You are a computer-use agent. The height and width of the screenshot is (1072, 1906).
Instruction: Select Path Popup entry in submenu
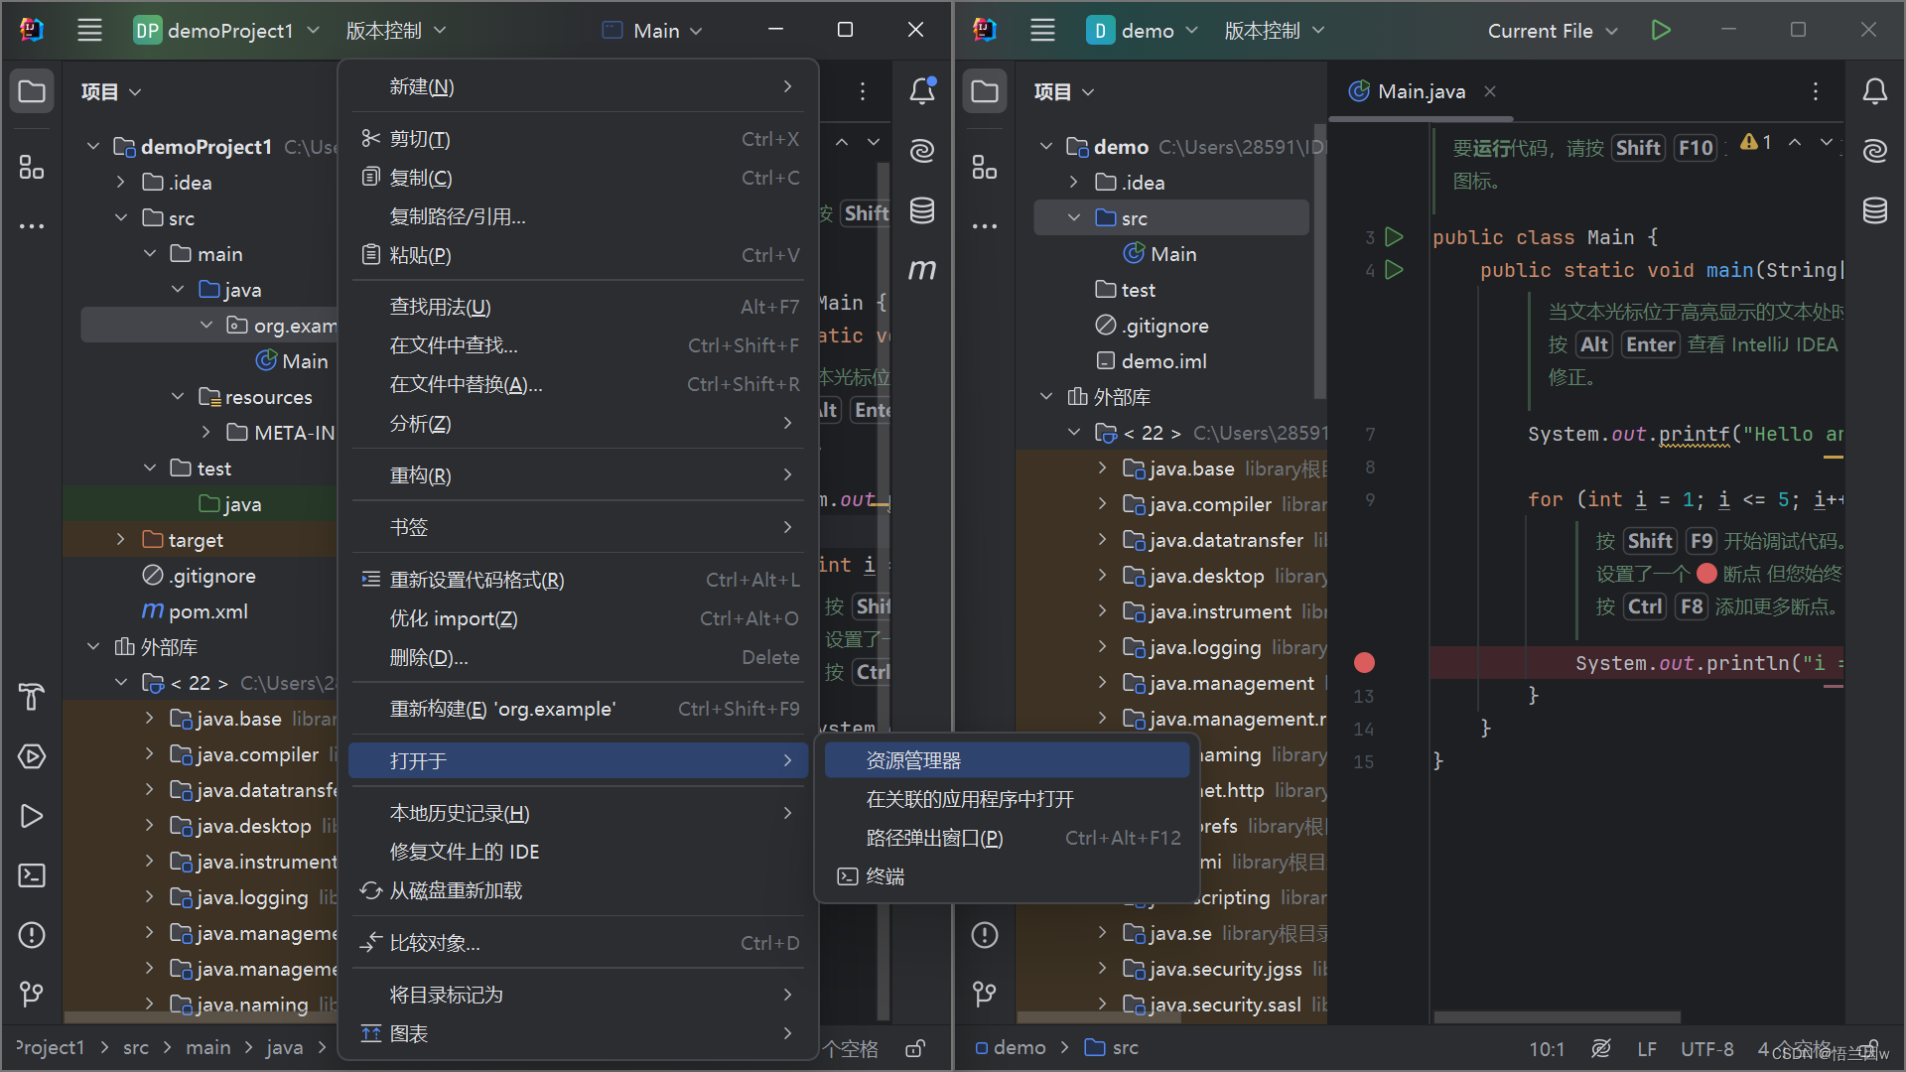point(1007,838)
